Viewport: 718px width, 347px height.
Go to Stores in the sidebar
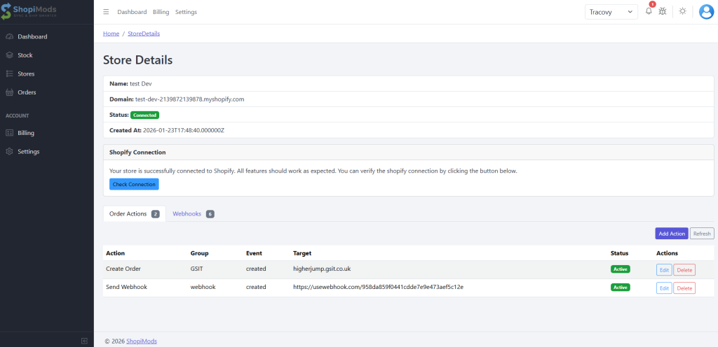pos(26,73)
